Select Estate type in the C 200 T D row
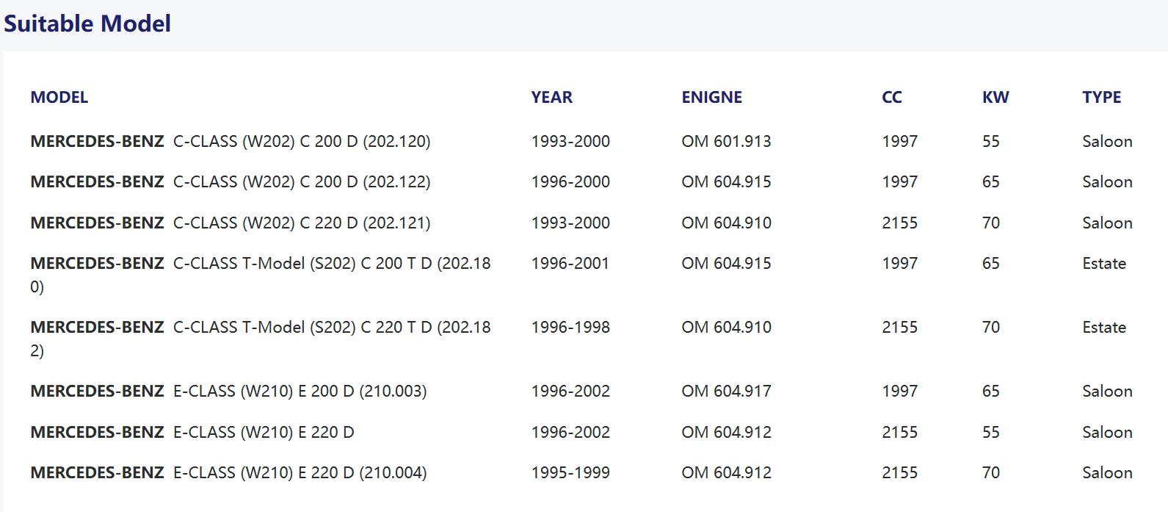This screenshot has width=1168, height=512. pyautogui.click(x=1104, y=263)
